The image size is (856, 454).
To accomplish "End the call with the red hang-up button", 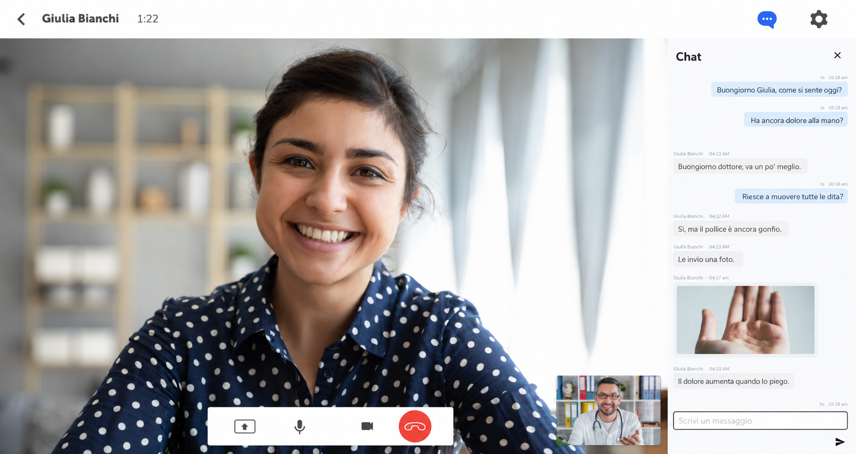I will (x=415, y=426).
